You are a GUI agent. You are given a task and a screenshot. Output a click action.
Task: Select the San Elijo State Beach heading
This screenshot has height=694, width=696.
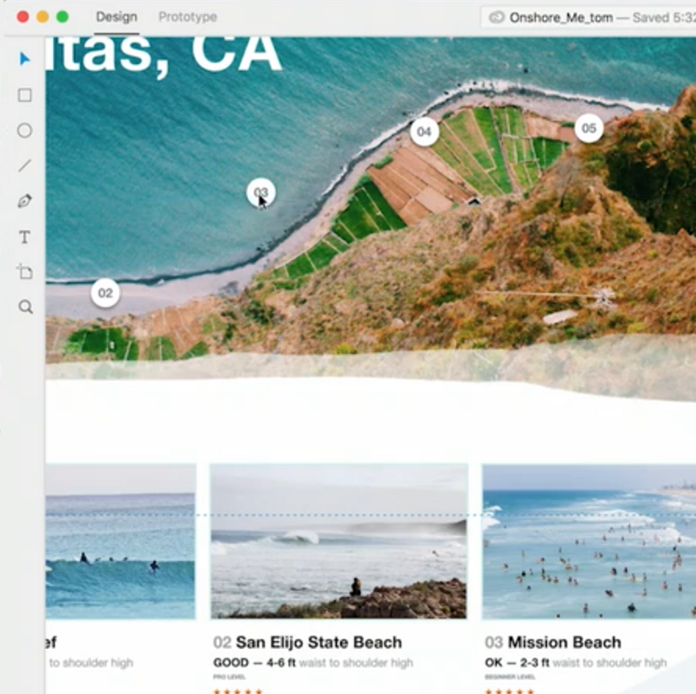318,642
